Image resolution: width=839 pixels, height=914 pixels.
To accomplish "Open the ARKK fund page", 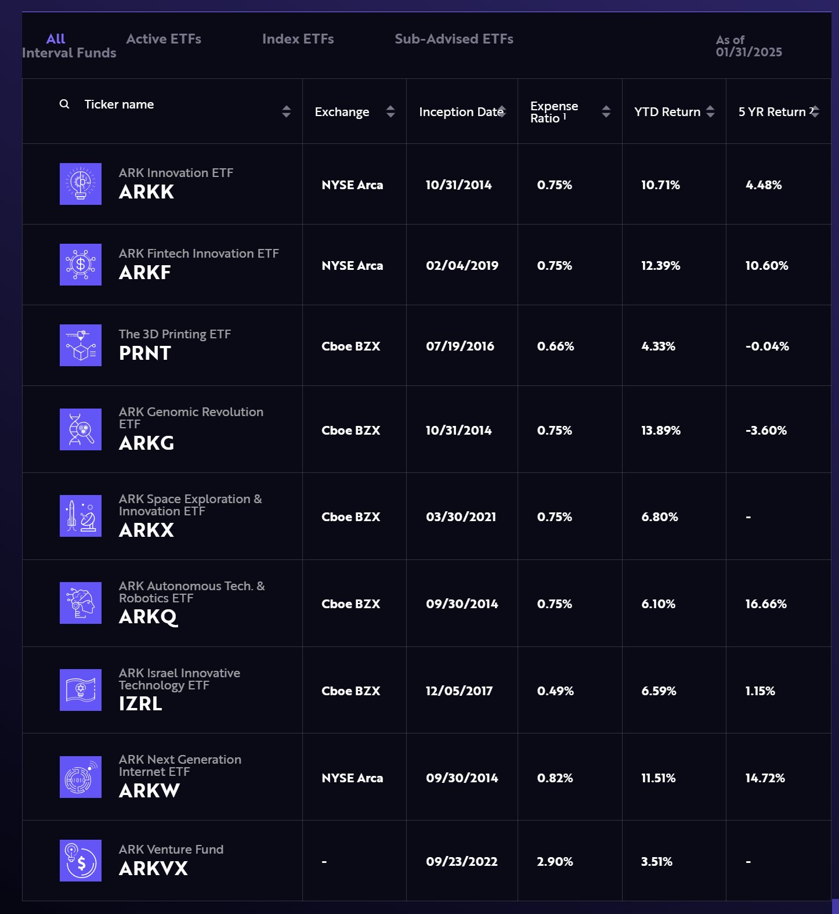I will click(x=146, y=192).
